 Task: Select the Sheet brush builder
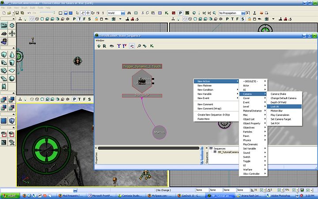(12, 70)
